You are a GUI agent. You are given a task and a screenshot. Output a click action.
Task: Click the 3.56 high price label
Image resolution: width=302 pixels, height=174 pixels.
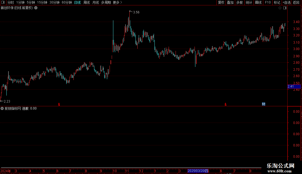(x=136, y=12)
